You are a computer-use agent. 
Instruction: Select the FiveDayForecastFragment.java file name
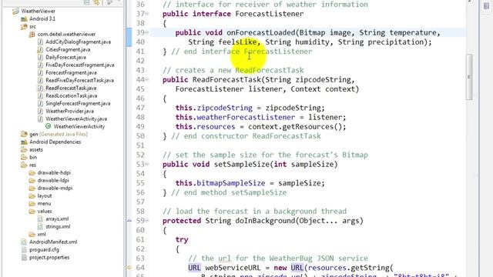(80, 65)
